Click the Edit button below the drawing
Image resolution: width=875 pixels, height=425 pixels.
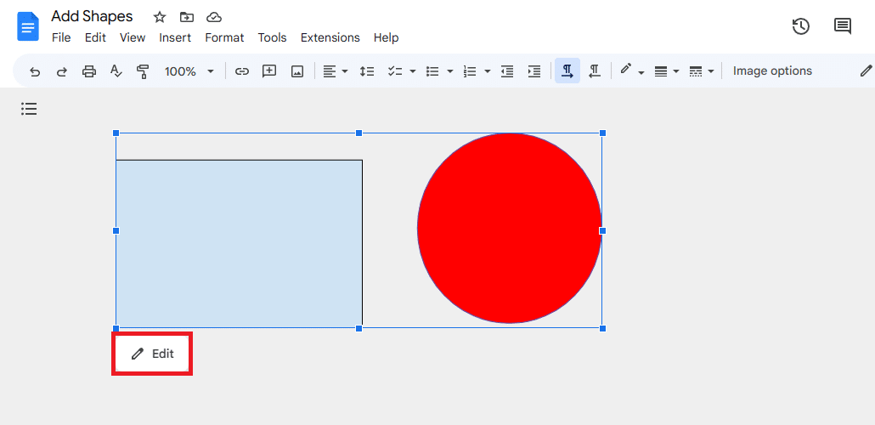(x=152, y=354)
